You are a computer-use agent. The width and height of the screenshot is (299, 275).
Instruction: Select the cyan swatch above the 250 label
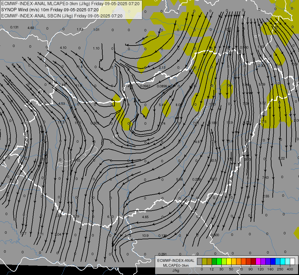(x=283, y=261)
